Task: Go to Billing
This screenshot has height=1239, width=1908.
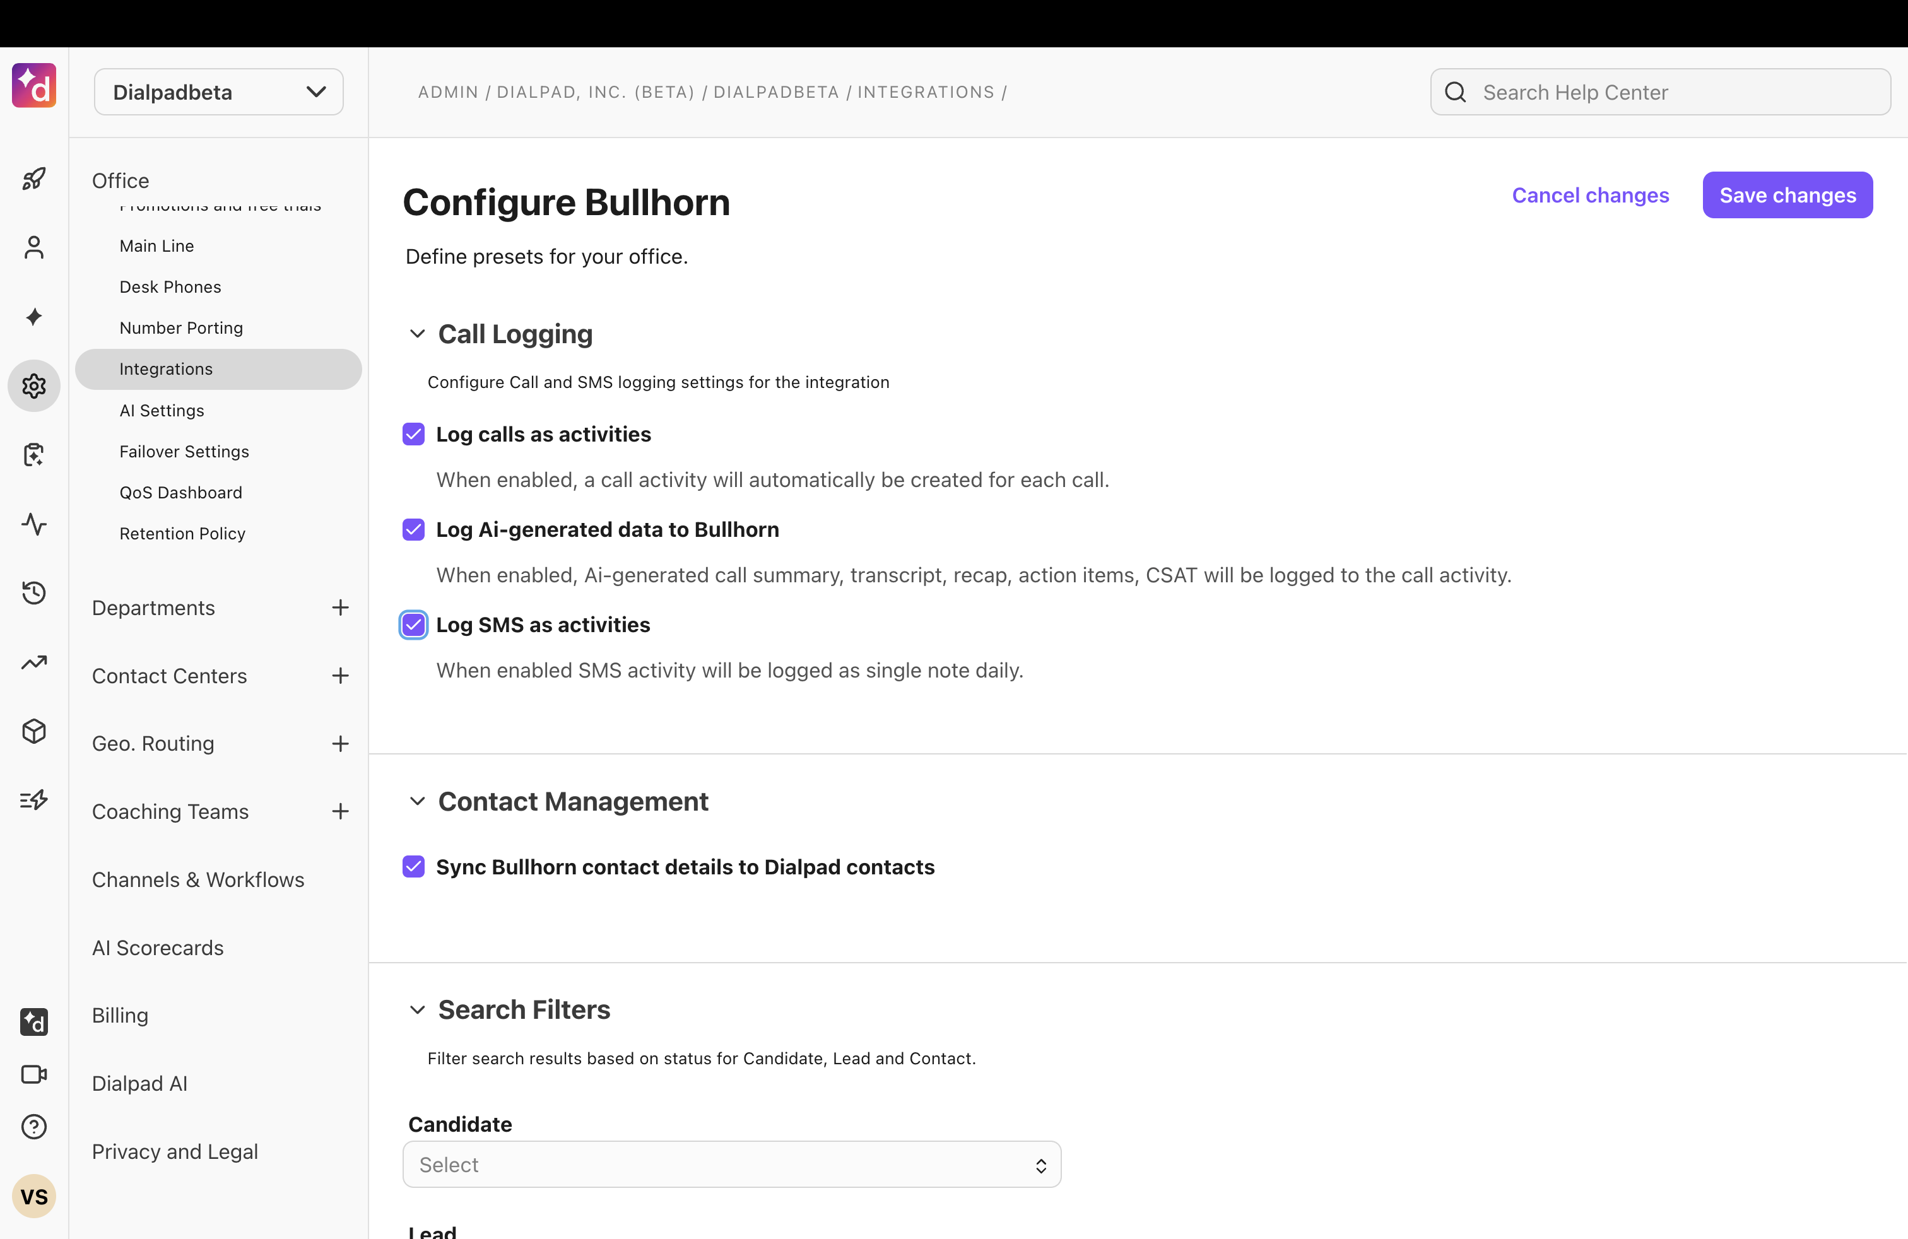Action: pos(121,1016)
